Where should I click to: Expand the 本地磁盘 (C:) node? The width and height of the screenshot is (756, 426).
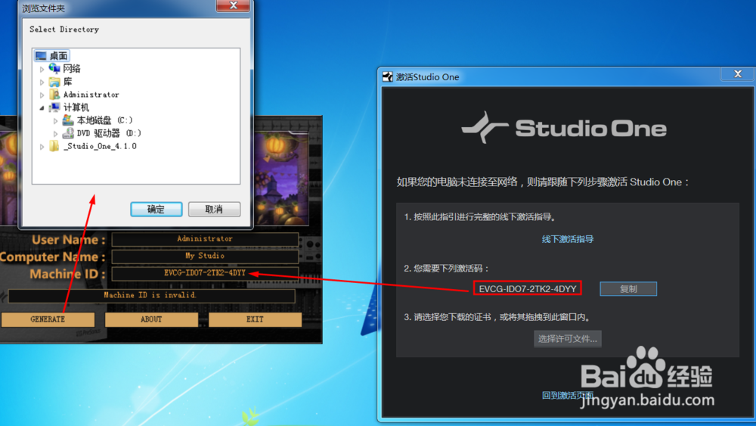pos(55,120)
